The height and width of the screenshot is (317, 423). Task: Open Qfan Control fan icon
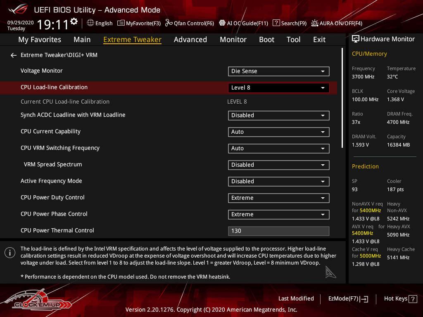click(x=169, y=23)
